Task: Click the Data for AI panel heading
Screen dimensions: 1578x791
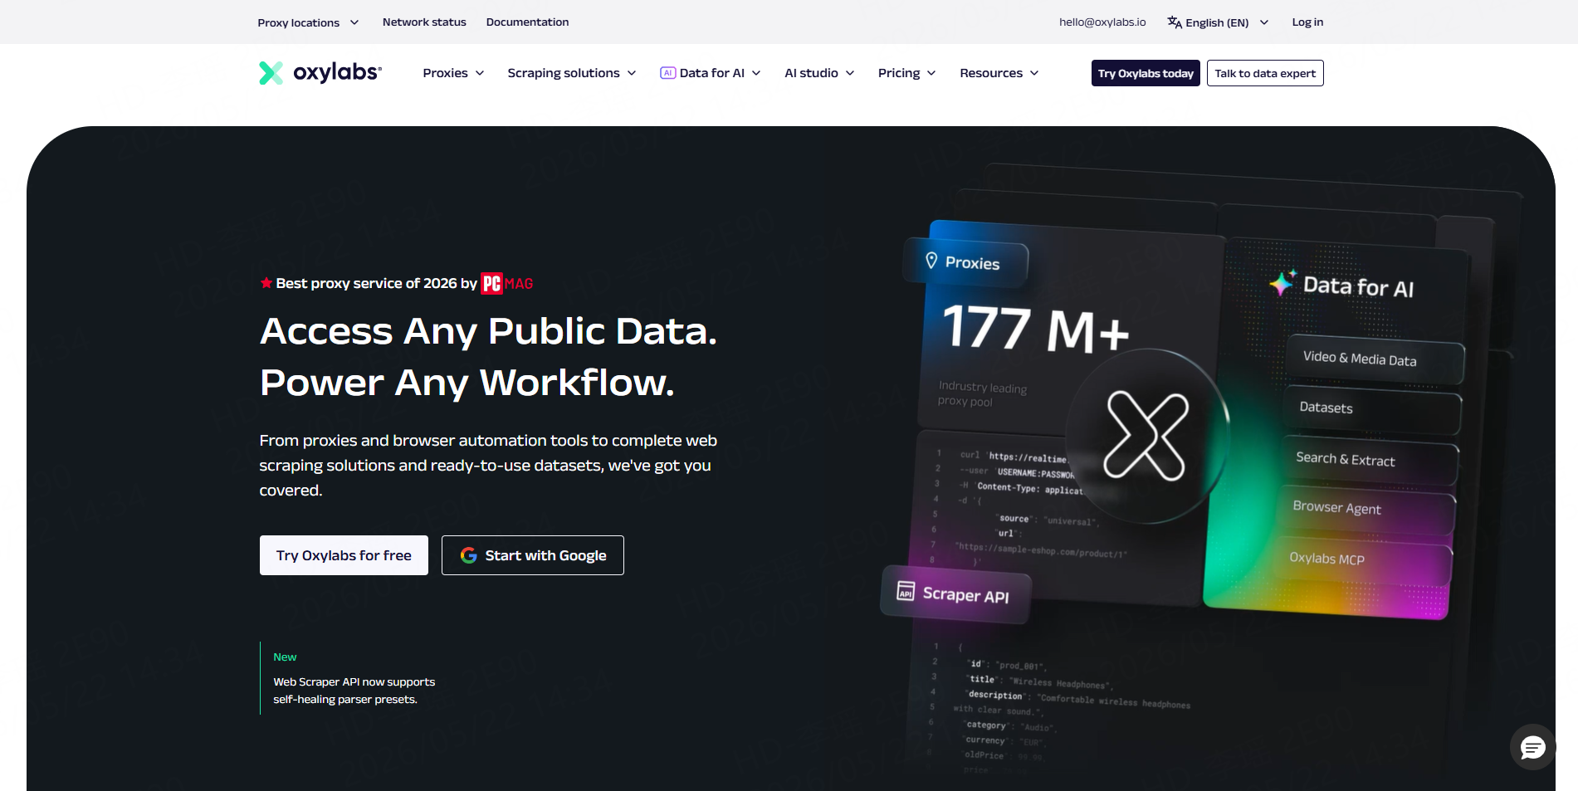Action: pyautogui.click(x=1358, y=286)
